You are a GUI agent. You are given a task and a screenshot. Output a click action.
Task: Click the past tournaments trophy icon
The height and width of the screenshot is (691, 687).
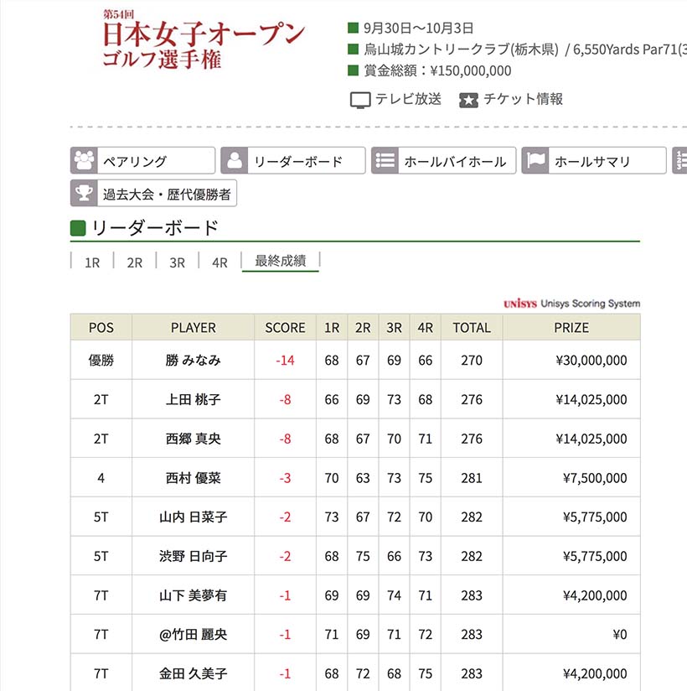click(x=85, y=194)
